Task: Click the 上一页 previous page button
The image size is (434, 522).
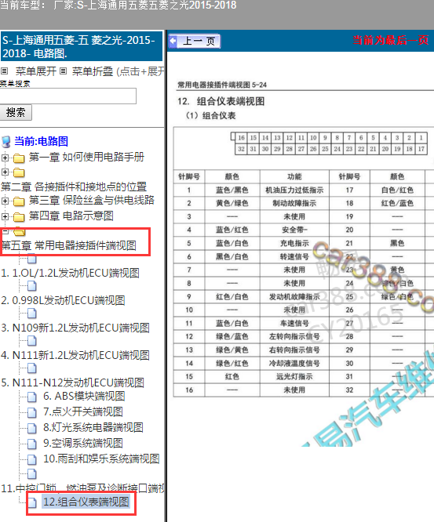Action: (194, 42)
